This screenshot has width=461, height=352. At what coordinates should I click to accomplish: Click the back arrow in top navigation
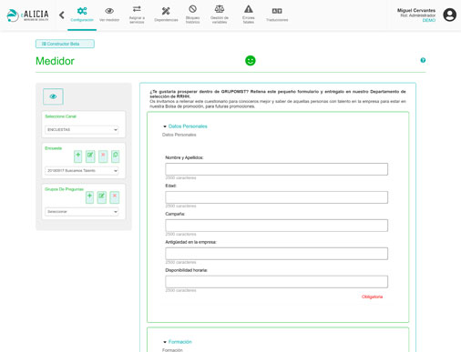tap(62, 15)
